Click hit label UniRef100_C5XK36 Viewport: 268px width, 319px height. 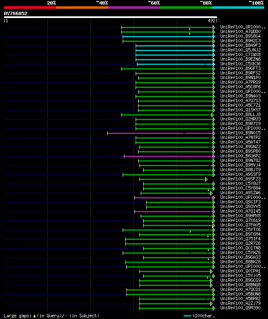[240, 64]
